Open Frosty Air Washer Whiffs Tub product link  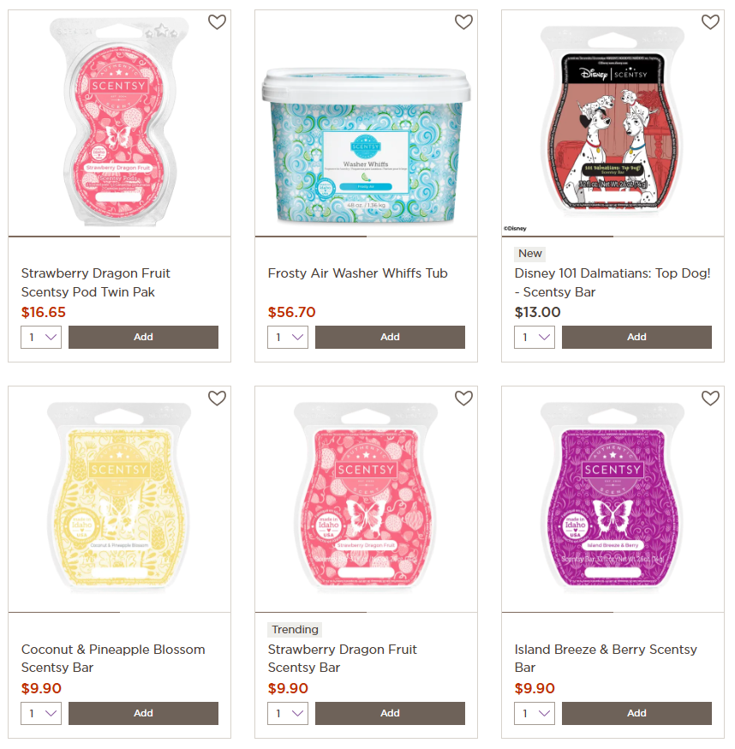pyautogui.click(x=358, y=273)
